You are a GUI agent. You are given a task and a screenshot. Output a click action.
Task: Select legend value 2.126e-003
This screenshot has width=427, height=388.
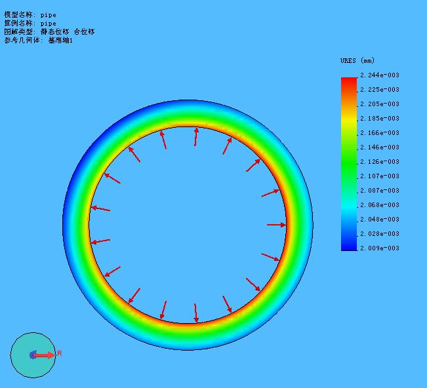click(380, 162)
